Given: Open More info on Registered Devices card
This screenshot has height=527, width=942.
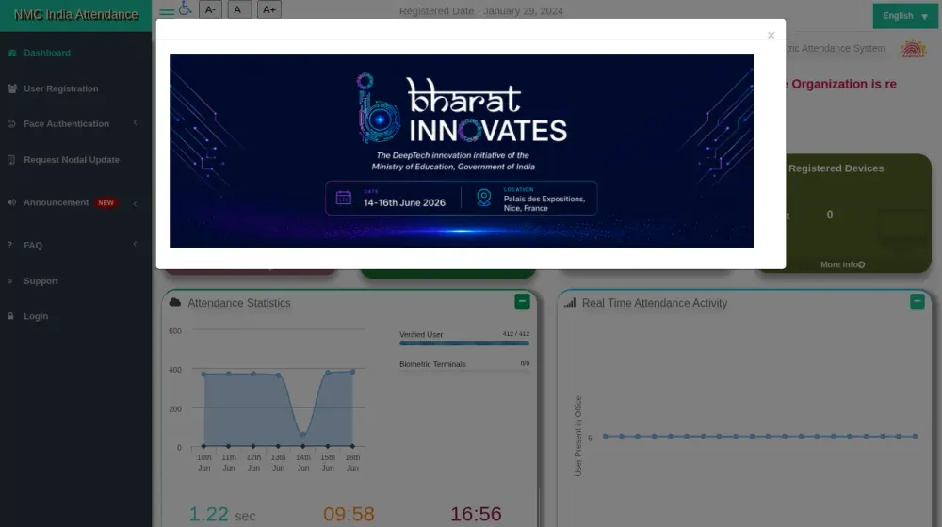Looking at the screenshot, I should click(x=842, y=264).
